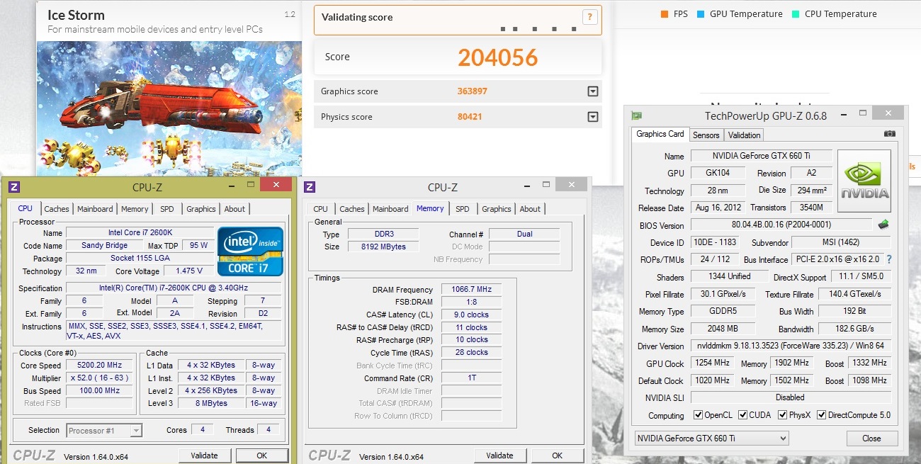921x464 pixels.
Task: Toggle the DirectCompute 5.0 checkbox
Action: [822, 415]
